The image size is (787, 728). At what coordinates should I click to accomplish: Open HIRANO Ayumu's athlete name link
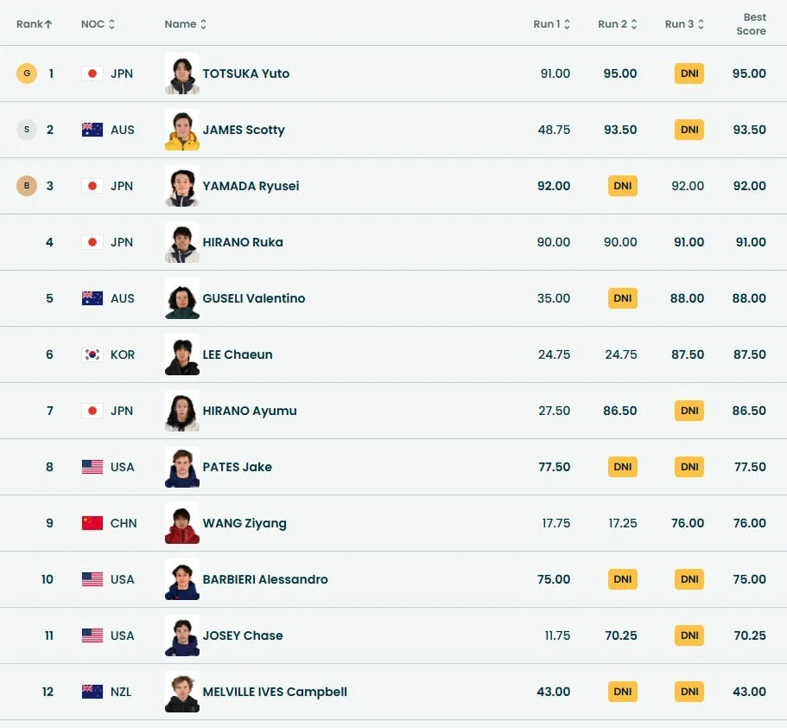[x=250, y=411]
